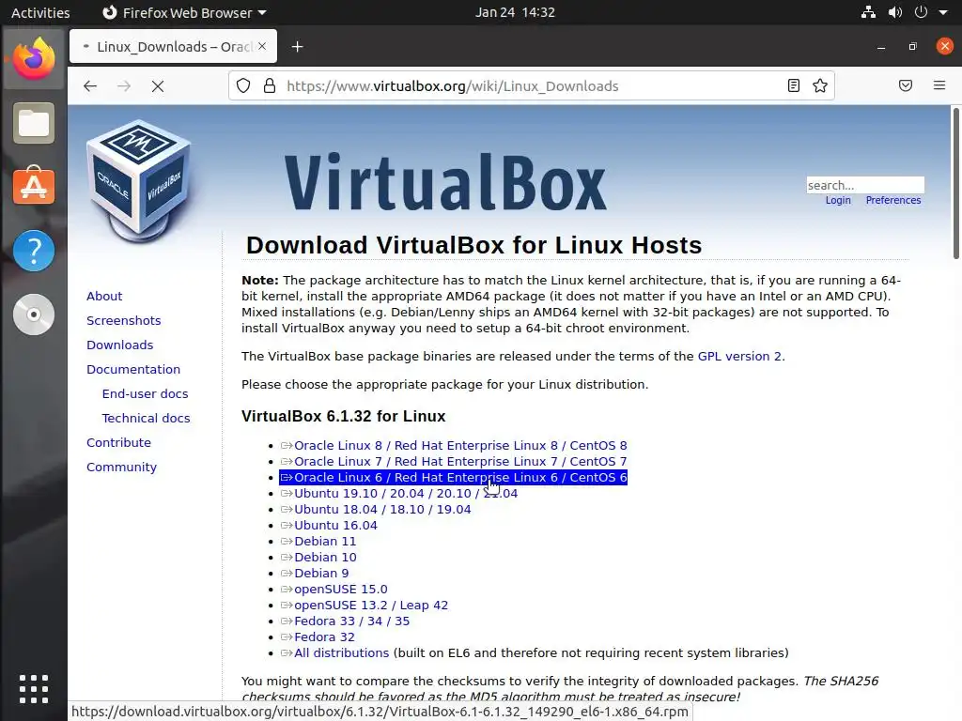Screen dimensions: 962x721
Task: Expand the system menu arrow
Action: tap(943, 13)
